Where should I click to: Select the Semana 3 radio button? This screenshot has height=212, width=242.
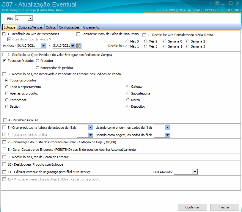click(x=188, y=46)
